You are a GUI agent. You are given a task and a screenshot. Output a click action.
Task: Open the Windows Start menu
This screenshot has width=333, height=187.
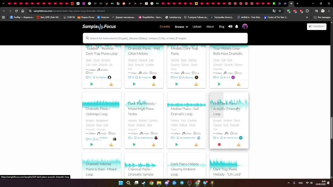(121, 183)
